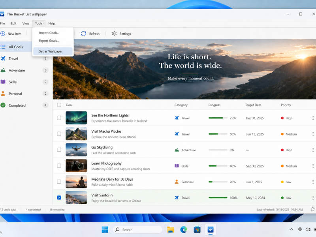Click the Adventure mountain icon in sidebar
The image size is (316, 237).
tap(3, 70)
